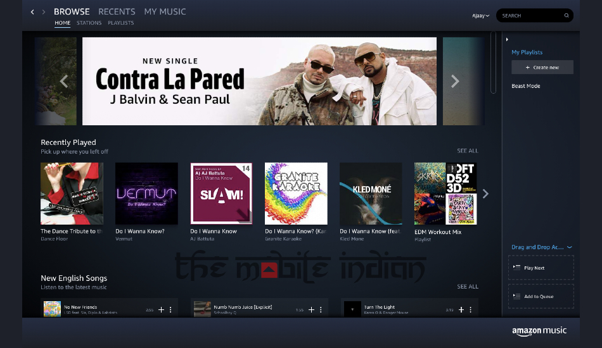
Task: Go back with the left navigation arrow
Action: [32, 12]
